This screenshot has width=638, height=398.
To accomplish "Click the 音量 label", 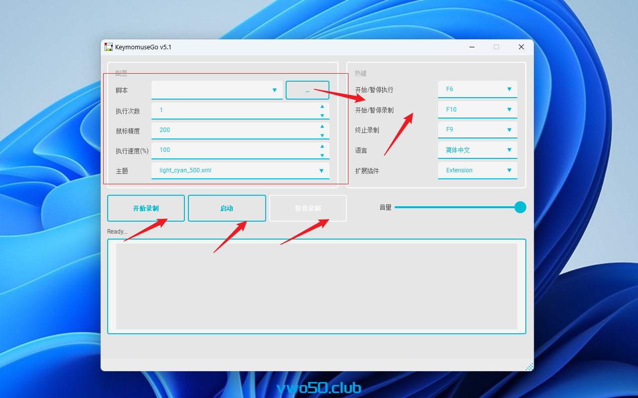I will tap(385, 207).
